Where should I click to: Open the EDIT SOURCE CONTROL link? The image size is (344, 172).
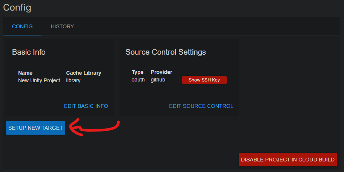click(201, 106)
